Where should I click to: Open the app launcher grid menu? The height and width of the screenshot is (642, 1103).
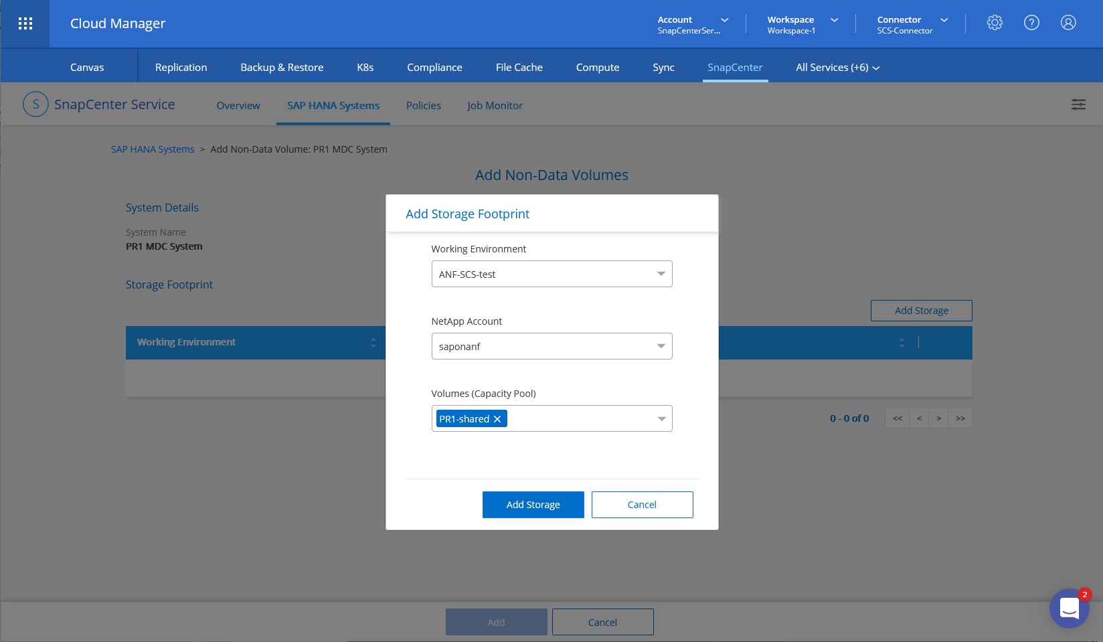[x=25, y=23]
